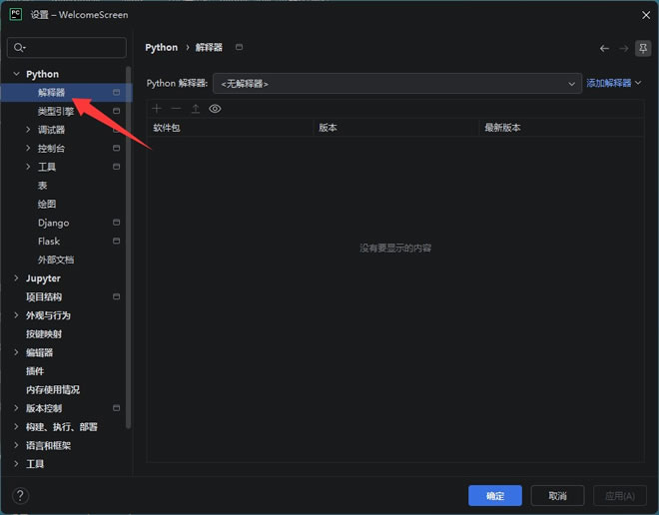Click the 软件包 column header

click(x=231, y=128)
